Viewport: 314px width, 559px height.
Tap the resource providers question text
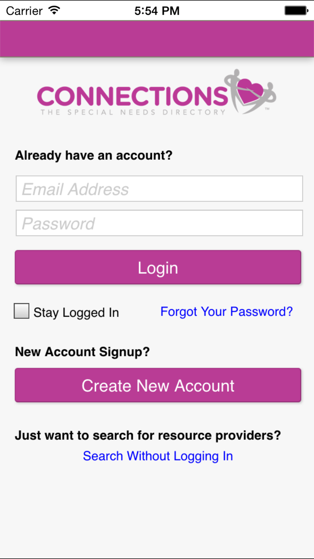point(148,435)
